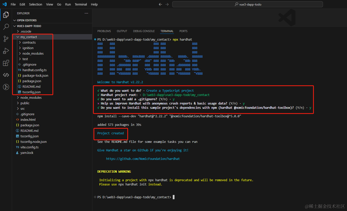The width and height of the screenshot is (347, 211).
Task: Open root tsconfig.json next to tsconfig.node.json
Action: click(x=52, y=136)
